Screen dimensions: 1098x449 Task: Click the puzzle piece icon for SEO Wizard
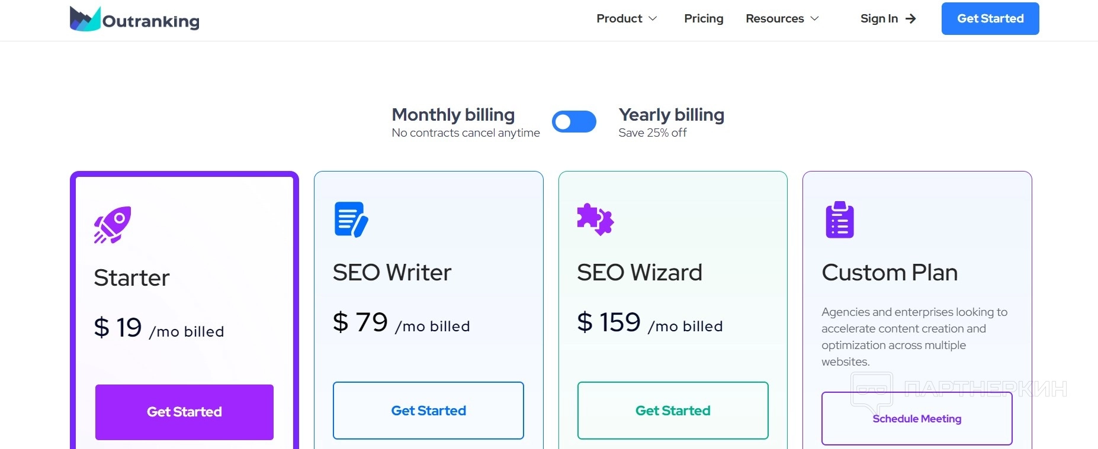(x=595, y=219)
